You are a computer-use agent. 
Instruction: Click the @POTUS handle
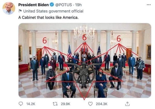click(x=64, y=5)
